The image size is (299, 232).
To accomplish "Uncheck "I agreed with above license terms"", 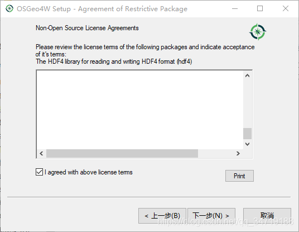I will pyautogui.click(x=39, y=172).
